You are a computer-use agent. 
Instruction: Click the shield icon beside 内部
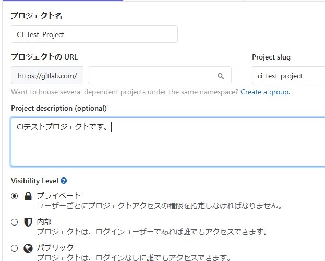coord(28,222)
